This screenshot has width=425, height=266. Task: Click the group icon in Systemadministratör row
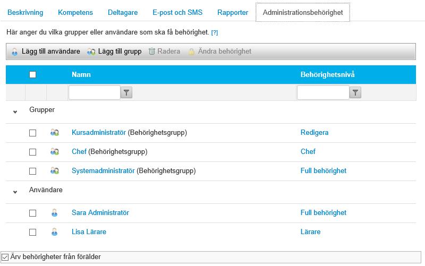pos(55,170)
